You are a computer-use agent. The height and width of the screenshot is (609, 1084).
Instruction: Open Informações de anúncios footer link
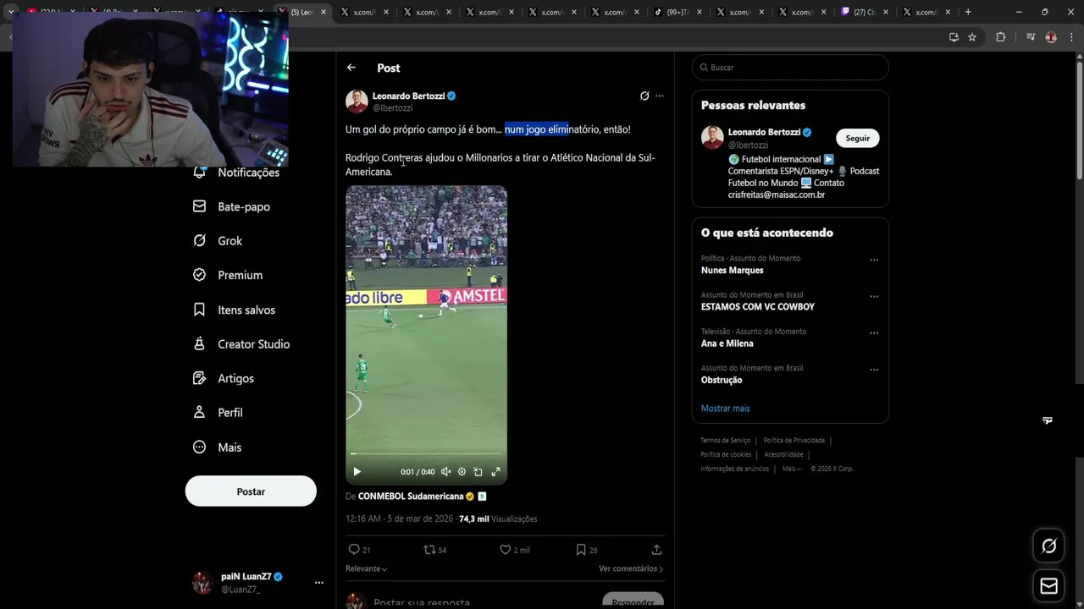click(x=734, y=469)
